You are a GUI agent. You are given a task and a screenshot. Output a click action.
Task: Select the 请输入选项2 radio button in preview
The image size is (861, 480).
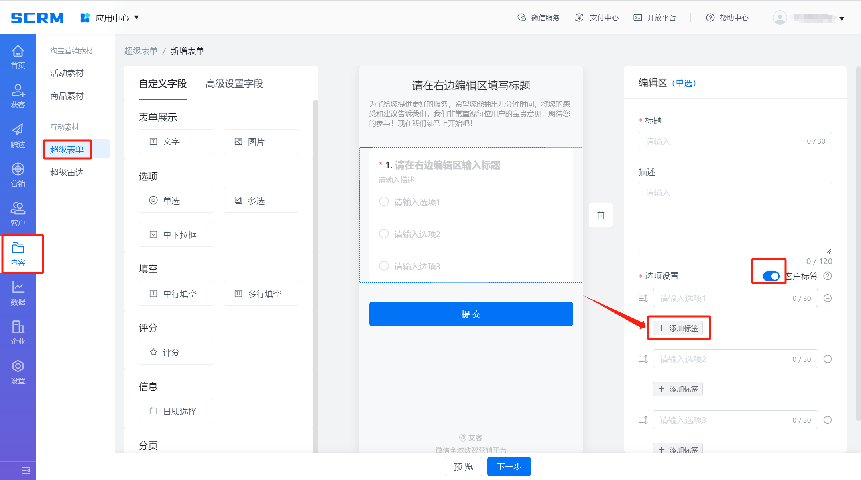384,234
